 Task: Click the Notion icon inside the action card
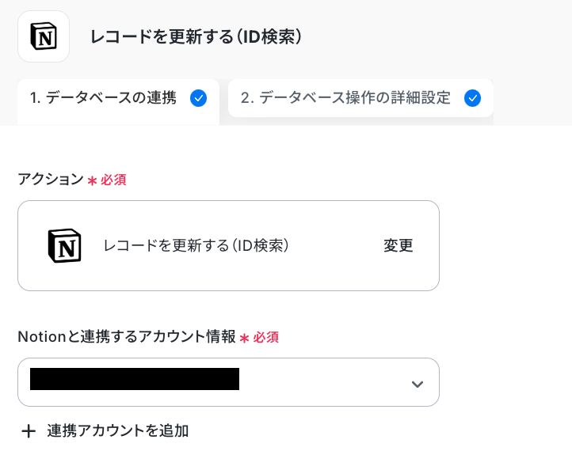coord(64,245)
